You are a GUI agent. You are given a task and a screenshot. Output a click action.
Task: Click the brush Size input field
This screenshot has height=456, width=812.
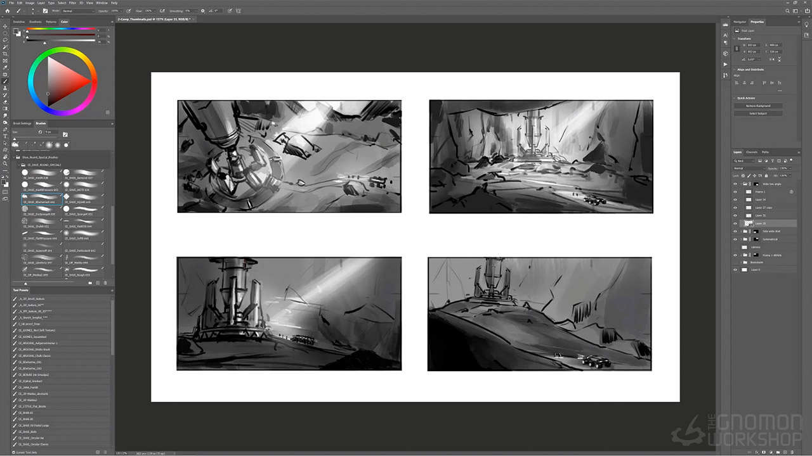pos(51,132)
